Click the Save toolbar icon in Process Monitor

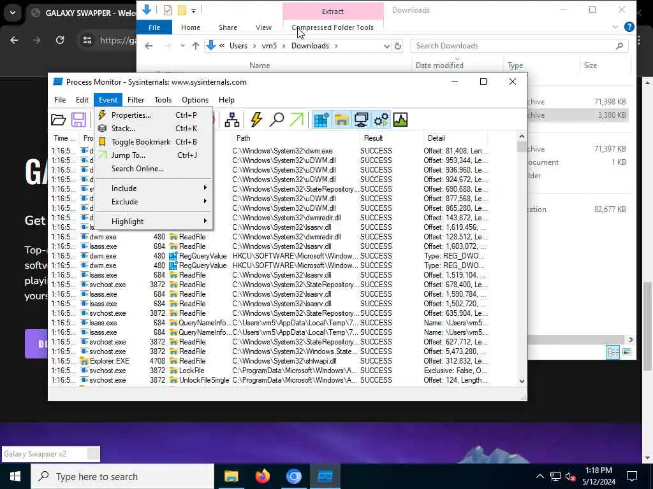[78, 120]
